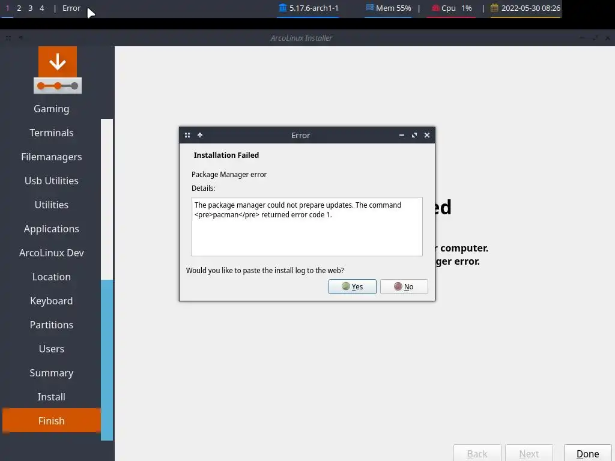This screenshot has width=615, height=461.
Task: Select the Usb Utilities step in sidebar
Action: 52,181
